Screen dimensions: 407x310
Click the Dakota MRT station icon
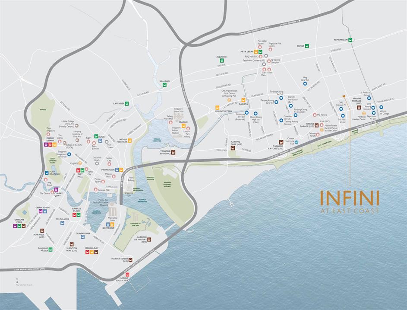tap(243, 100)
